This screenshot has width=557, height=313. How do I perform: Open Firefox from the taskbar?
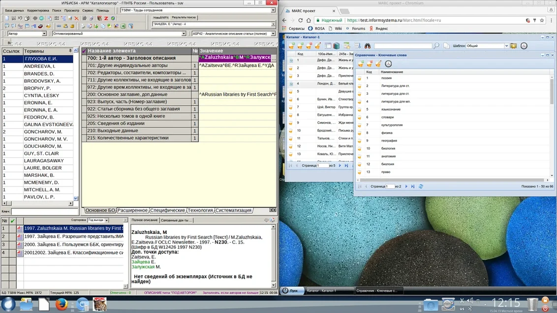(62, 305)
